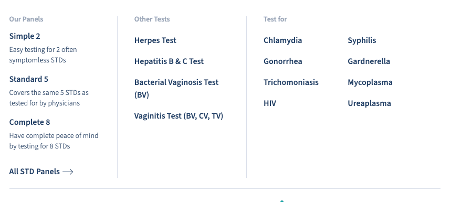The width and height of the screenshot is (451, 202).
Task: Open Bacterial Vaginosis Test (BV)
Action: [x=176, y=88]
